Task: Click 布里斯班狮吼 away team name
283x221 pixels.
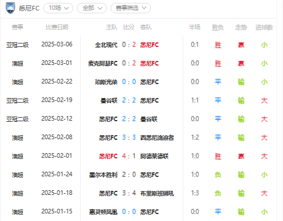Action: (157, 193)
